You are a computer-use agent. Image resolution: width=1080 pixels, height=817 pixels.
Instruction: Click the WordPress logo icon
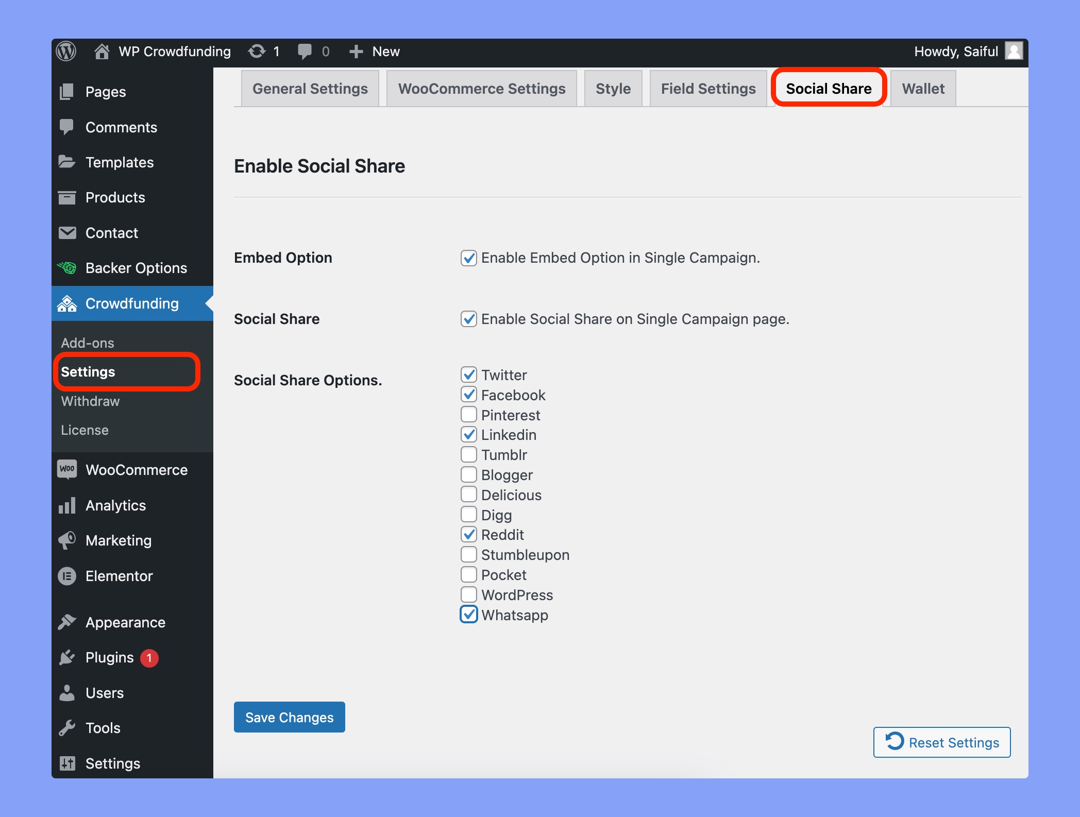click(x=66, y=52)
